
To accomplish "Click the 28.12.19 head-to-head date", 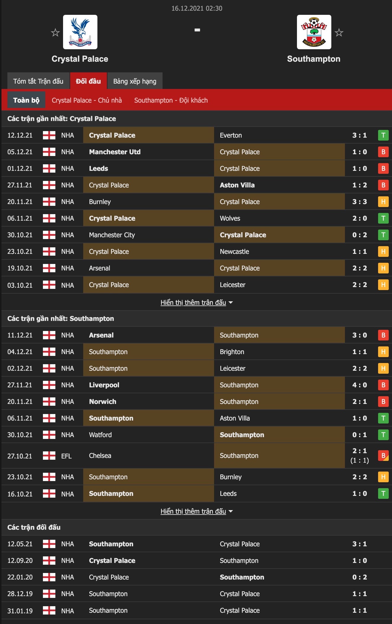I will pos(20,594).
